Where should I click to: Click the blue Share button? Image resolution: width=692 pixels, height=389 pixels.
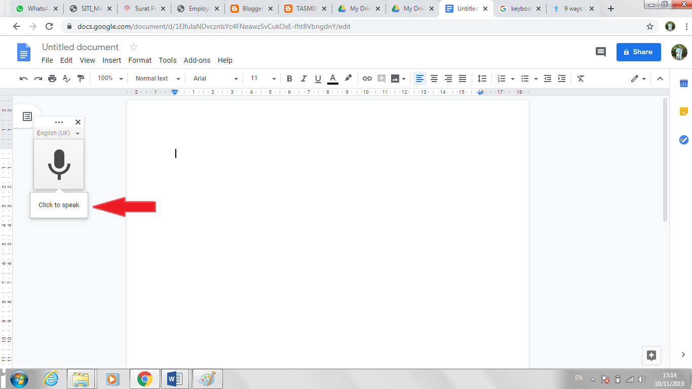pyautogui.click(x=638, y=52)
